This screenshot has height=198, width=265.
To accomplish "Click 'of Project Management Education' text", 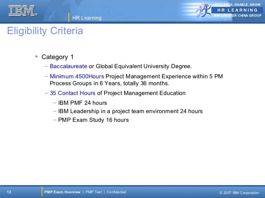I will click(x=141, y=93).
